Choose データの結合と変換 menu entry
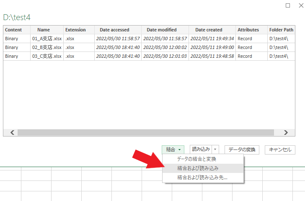The height and width of the screenshot is (201, 305). (203, 159)
